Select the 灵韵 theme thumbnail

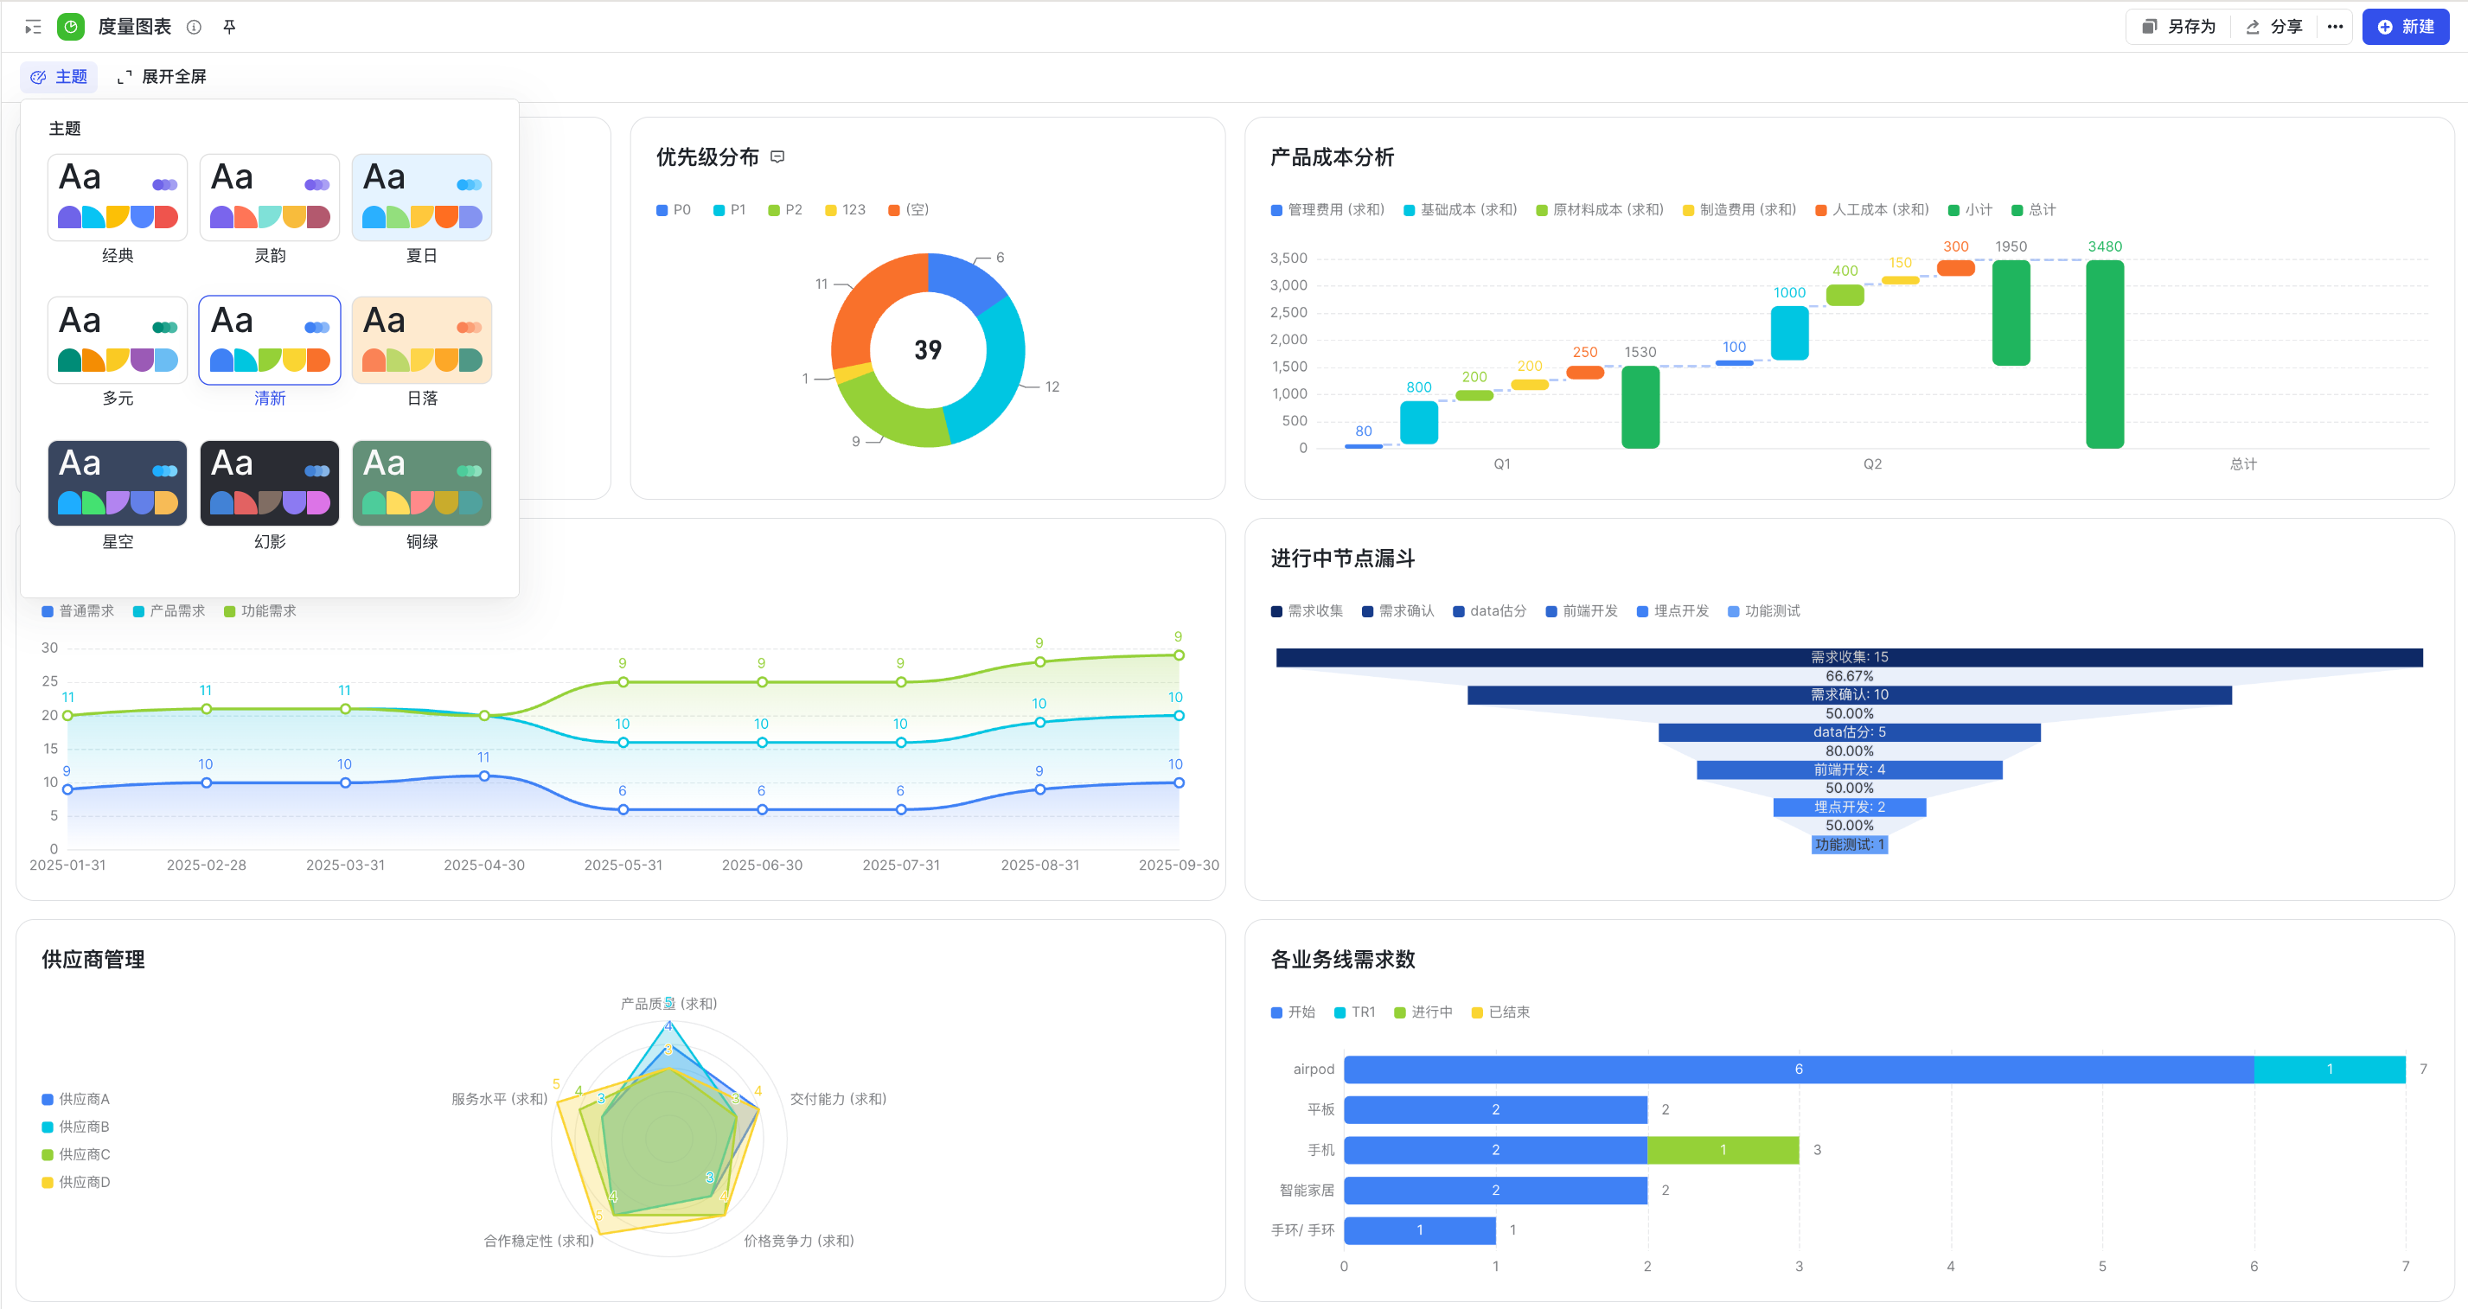269,197
